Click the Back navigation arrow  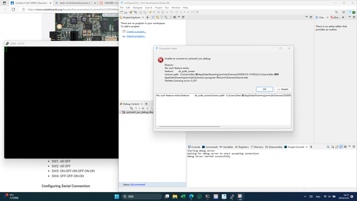(x=181, y=12)
